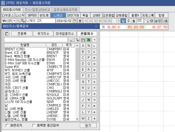Viewport: 175px width, 132px height.
Task: Filter by consonant ㅎ button
Action: pos(94,118)
